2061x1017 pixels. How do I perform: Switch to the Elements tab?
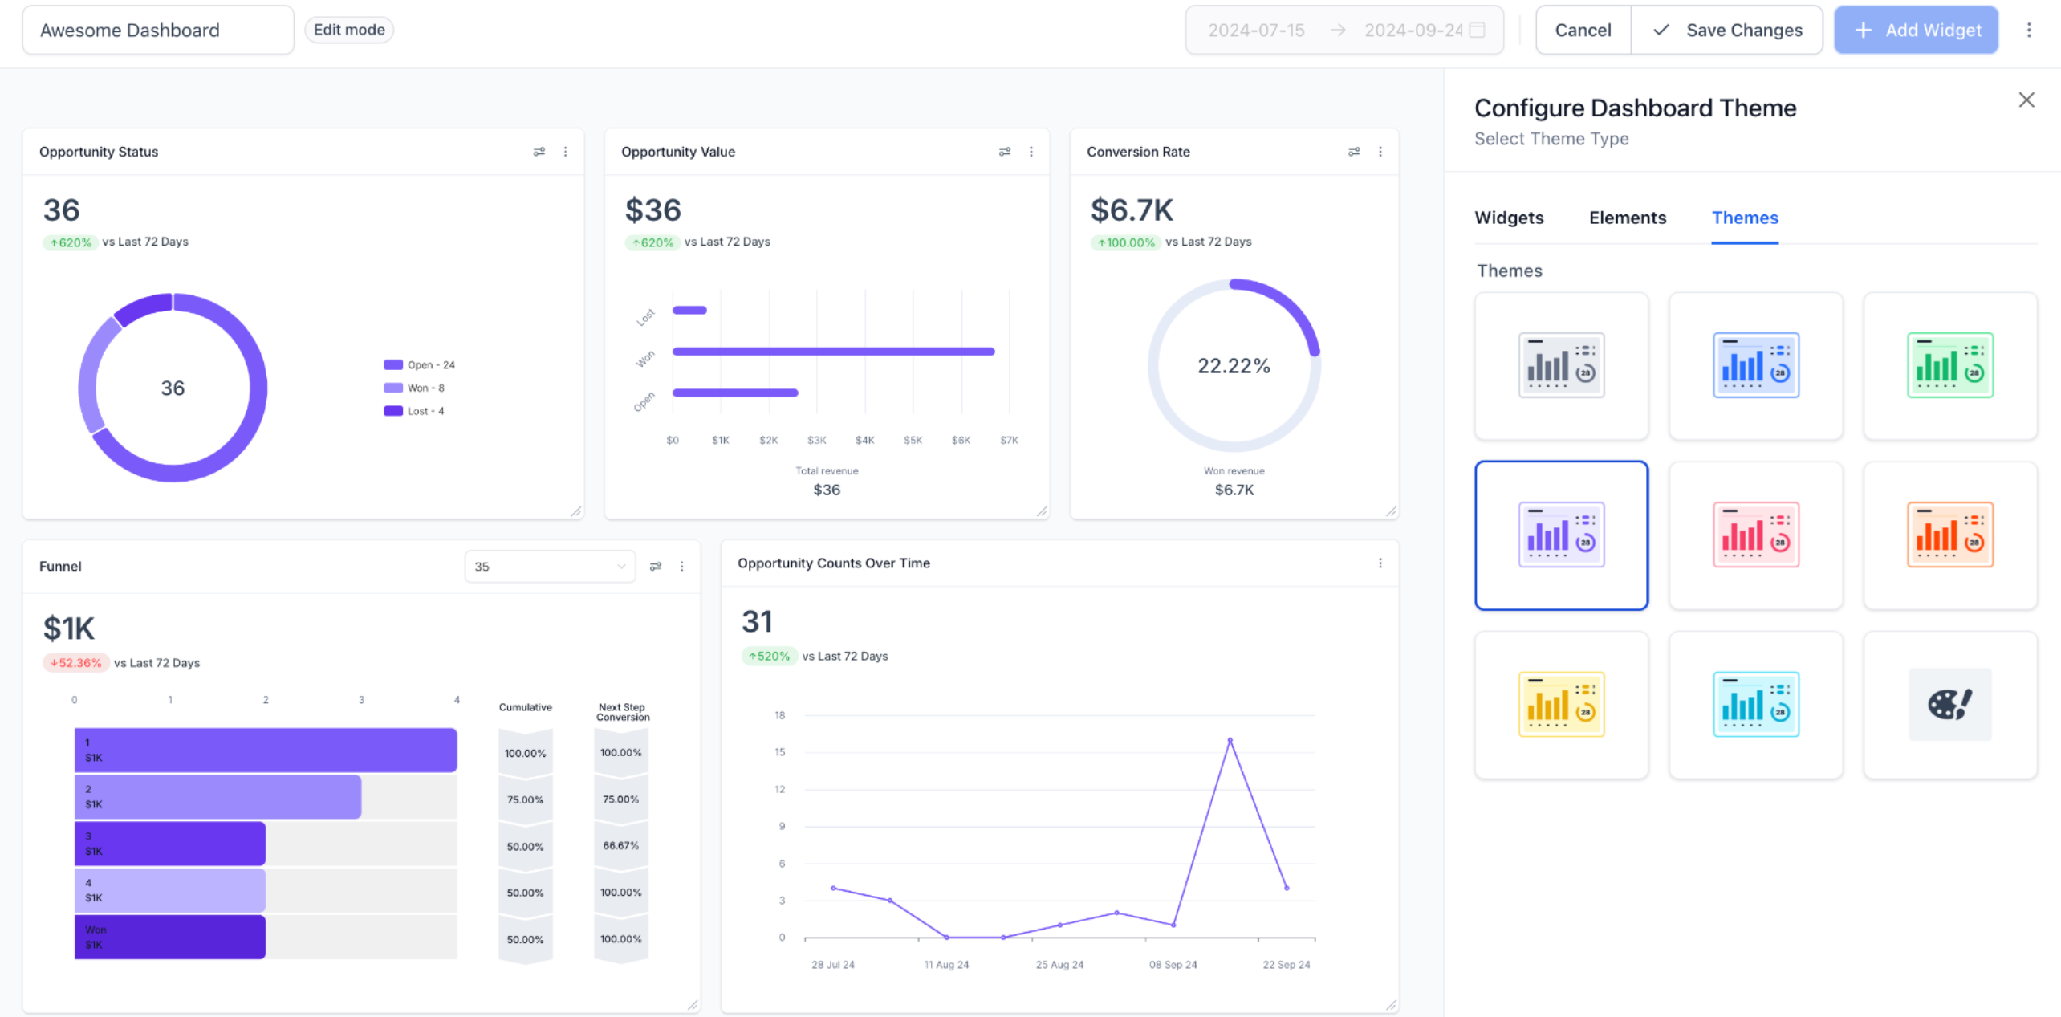click(x=1628, y=218)
